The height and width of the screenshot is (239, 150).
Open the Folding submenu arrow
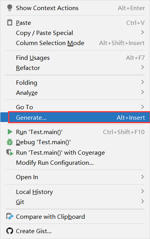(x=143, y=82)
